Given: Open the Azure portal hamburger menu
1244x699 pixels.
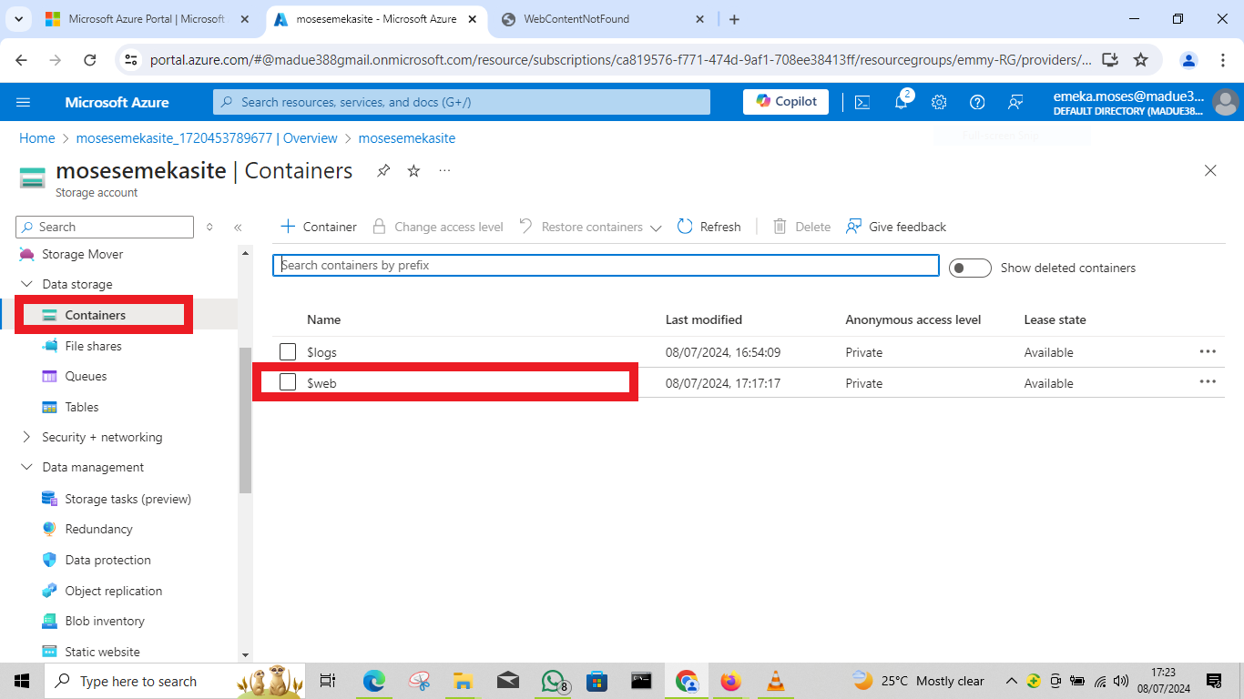Looking at the screenshot, I should [24, 102].
